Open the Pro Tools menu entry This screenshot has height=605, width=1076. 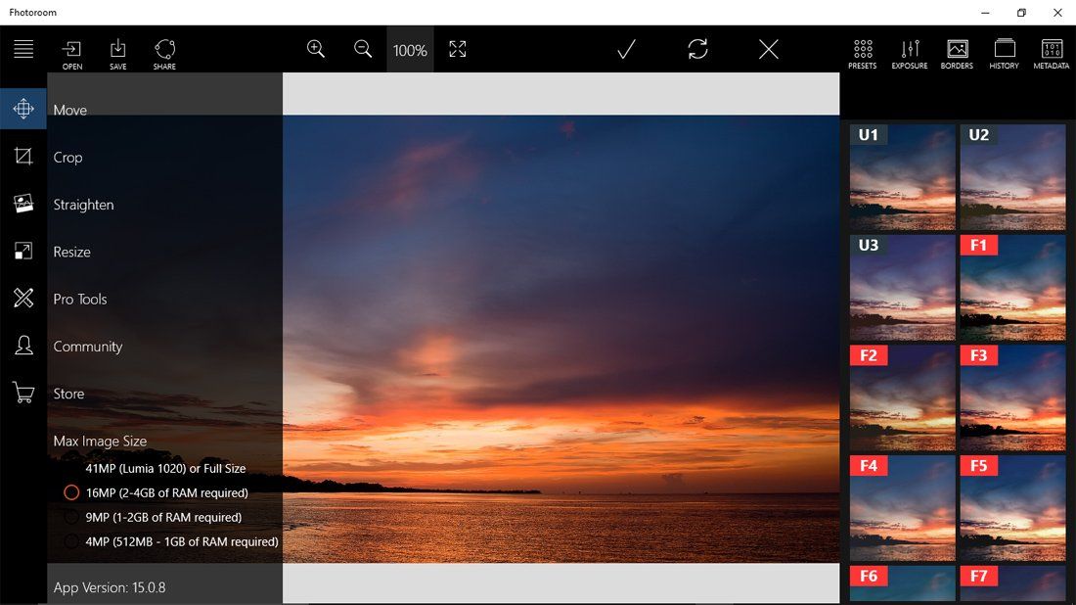tap(79, 299)
